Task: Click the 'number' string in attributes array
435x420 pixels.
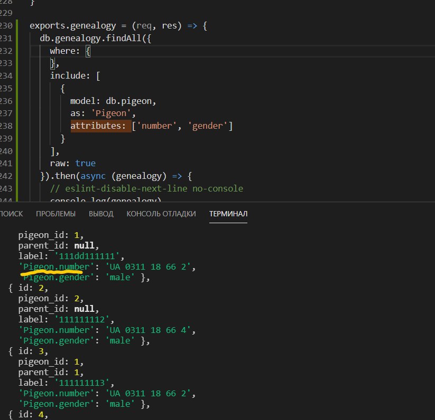Action: (x=157, y=126)
